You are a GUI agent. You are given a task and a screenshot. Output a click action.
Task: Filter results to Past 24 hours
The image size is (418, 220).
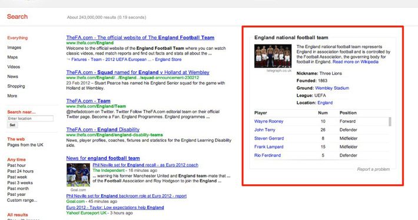(x=21, y=171)
